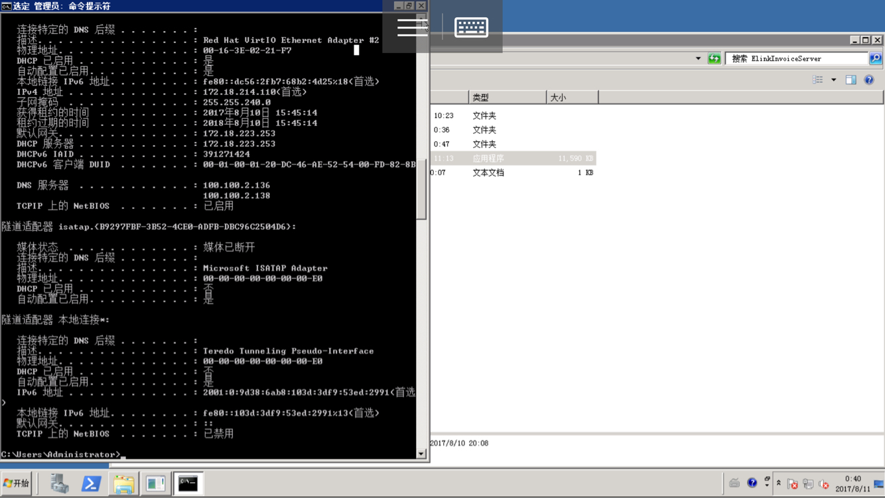
Task: Click the red-X alert tray icon
Action: pyautogui.click(x=792, y=484)
